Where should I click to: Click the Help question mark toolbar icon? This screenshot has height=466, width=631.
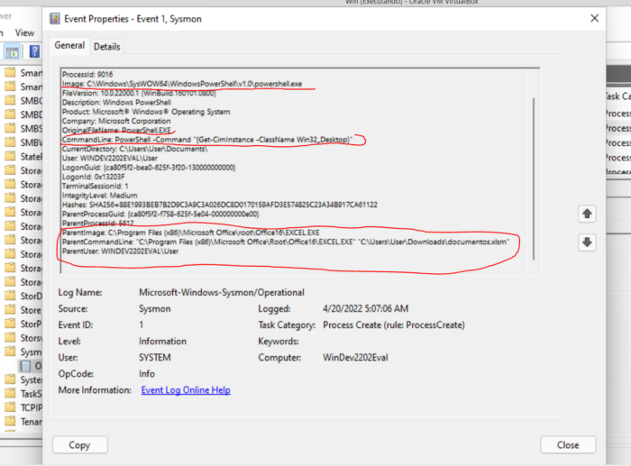point(34,51)
